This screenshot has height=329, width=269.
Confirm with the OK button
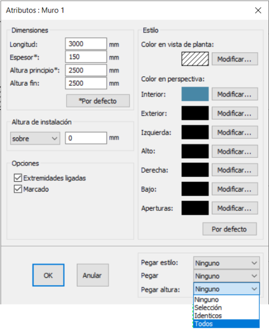48,275
